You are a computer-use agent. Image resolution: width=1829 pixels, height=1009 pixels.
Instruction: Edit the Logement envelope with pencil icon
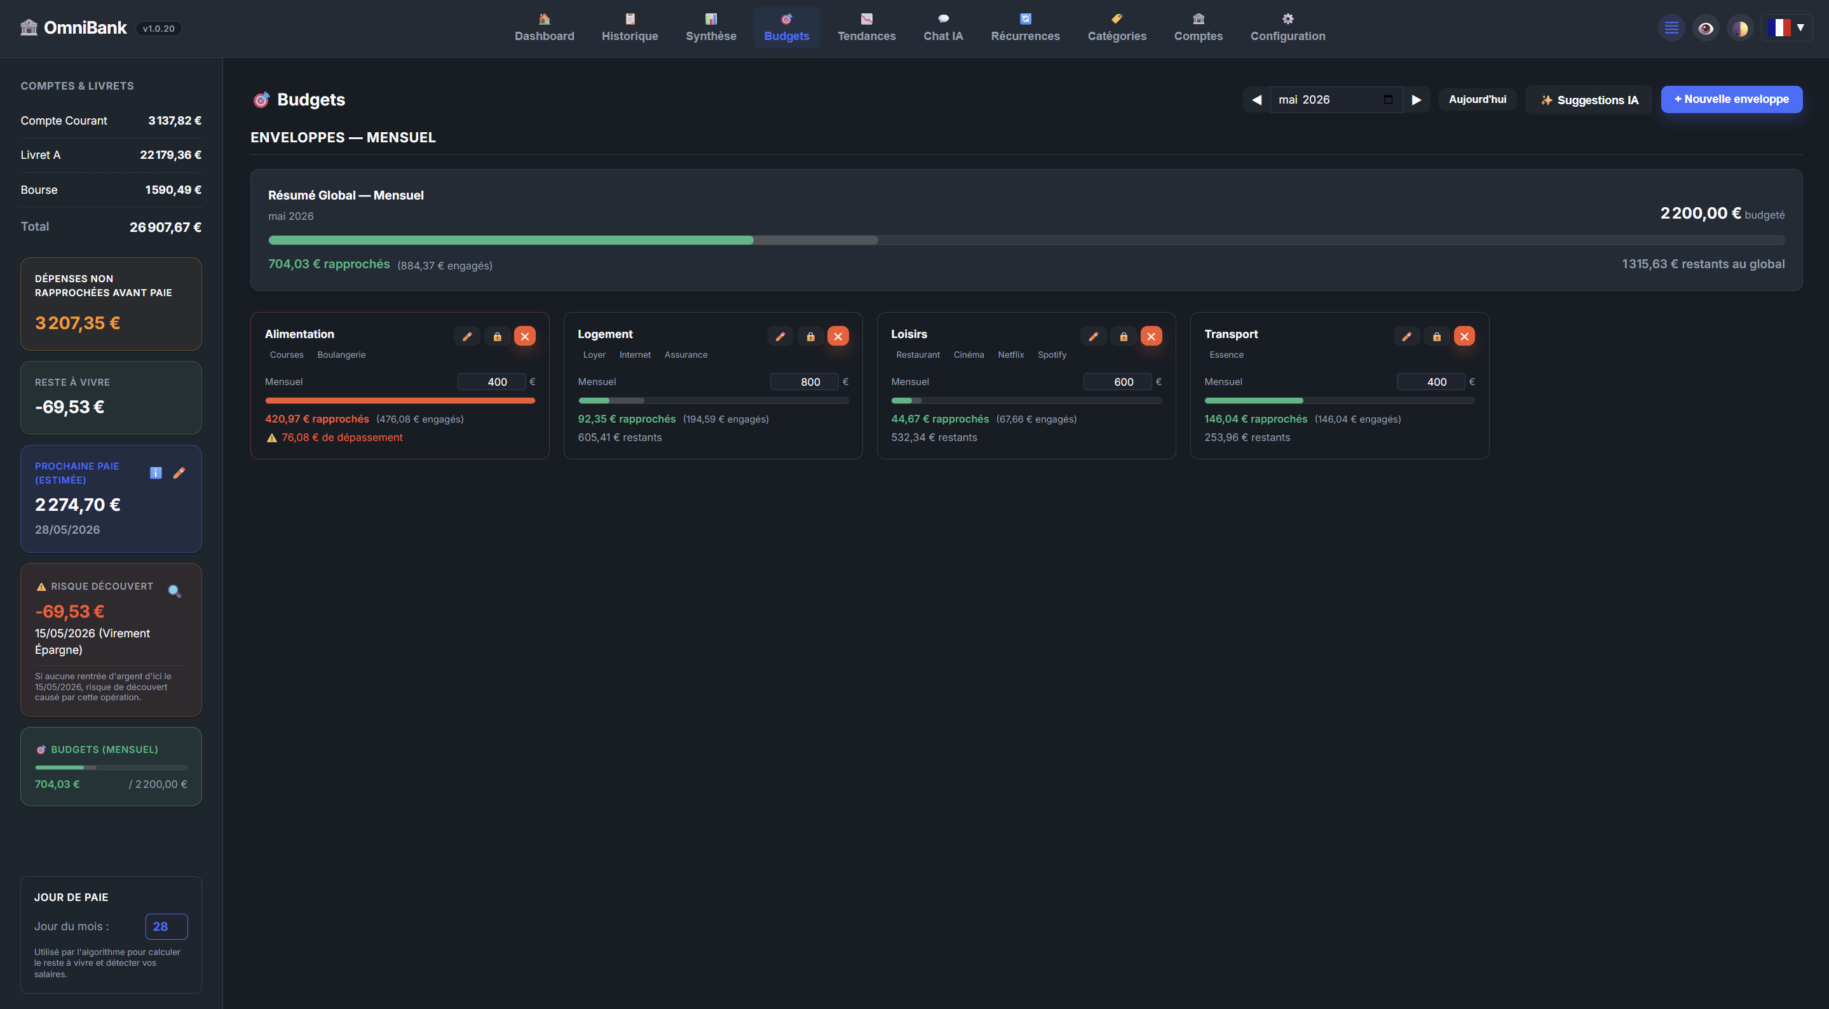780,336
